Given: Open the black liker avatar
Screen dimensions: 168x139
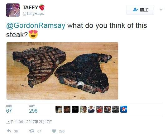Looking at the screenshot, I should tap(75, 109).
